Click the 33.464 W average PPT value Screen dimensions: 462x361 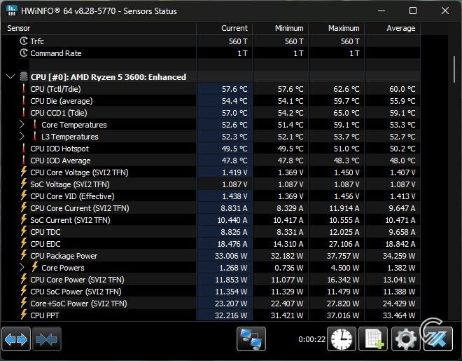tap(399, 315)
